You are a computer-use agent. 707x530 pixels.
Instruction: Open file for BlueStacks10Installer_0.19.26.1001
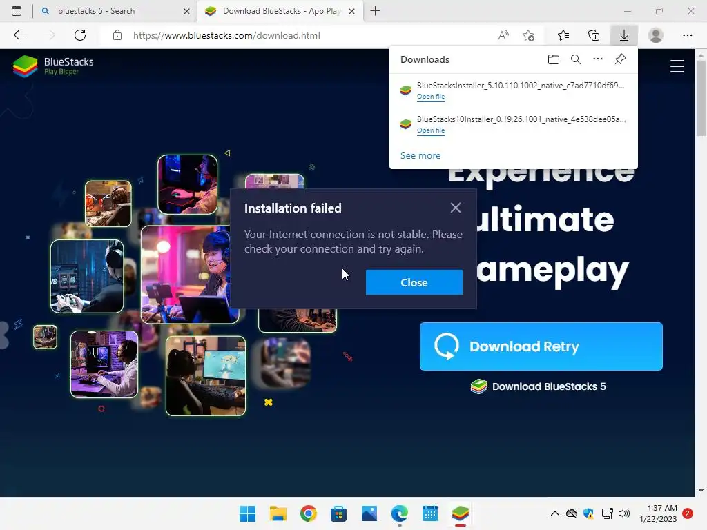click(431, 130)
